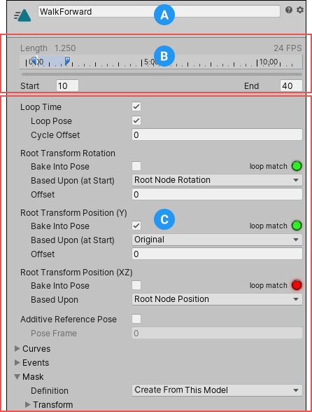Image resolution: width=312 pixels, height=412 pixels.
Task: Enable Bake Into Pose for Root Transform Rotation
Action: pos(136,166)
